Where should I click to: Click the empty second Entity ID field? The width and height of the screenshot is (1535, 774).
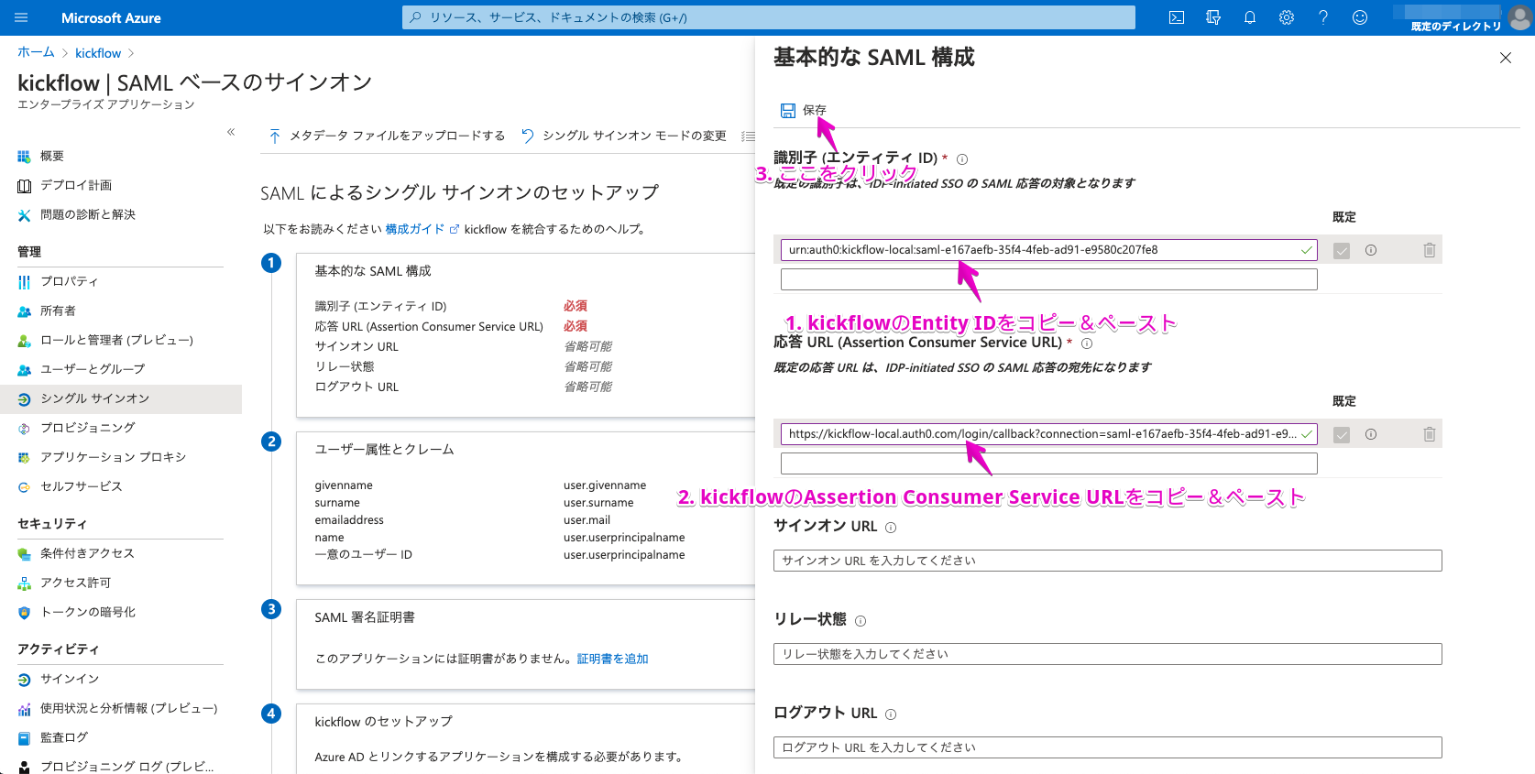click(x=1048, y=279)
